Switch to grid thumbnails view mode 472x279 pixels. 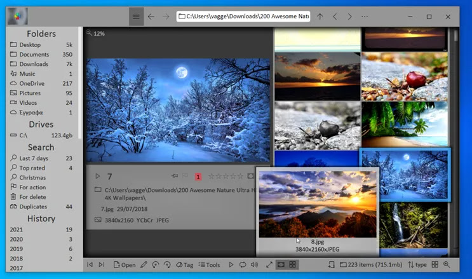[292, 264]
